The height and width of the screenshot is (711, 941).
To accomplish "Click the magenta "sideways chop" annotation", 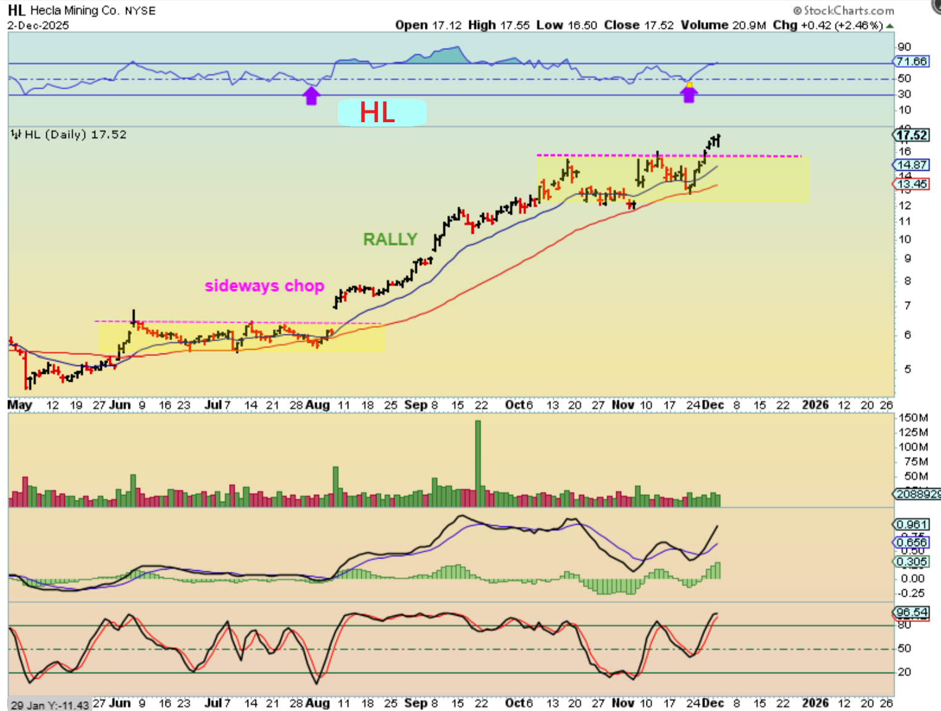I will pos(264,286).
